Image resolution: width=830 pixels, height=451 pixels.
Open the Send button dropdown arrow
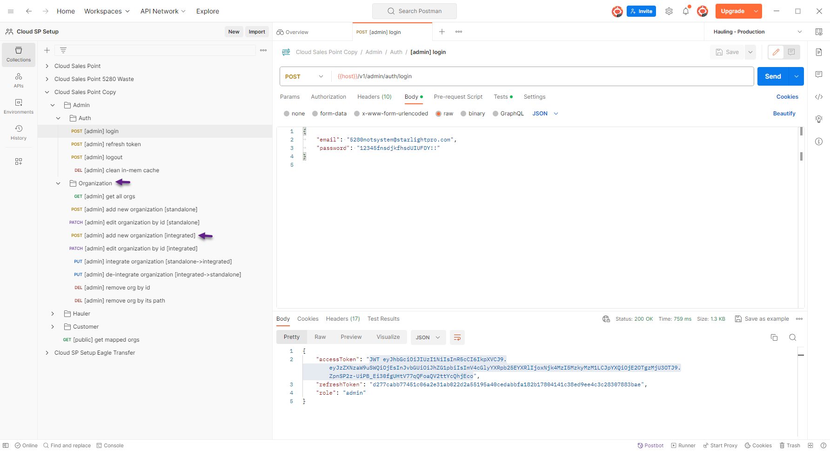coord(797,76)
